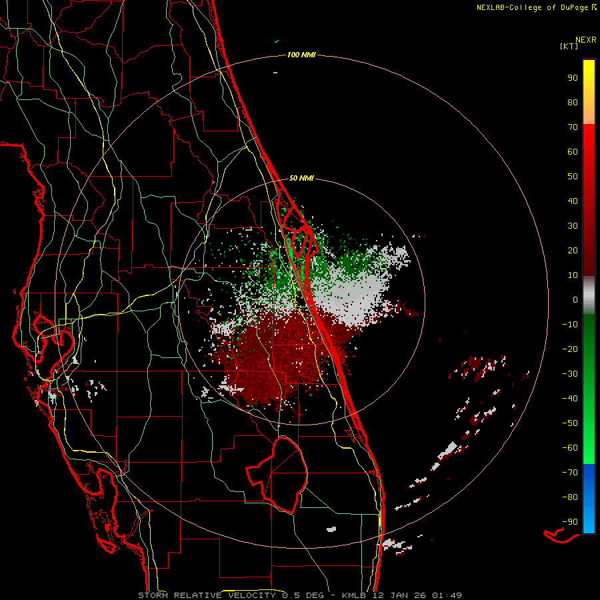Click the 50 value on the velocity scale
Image resolution: width=600 pixels, height=600 pixels.
(573, 177)
